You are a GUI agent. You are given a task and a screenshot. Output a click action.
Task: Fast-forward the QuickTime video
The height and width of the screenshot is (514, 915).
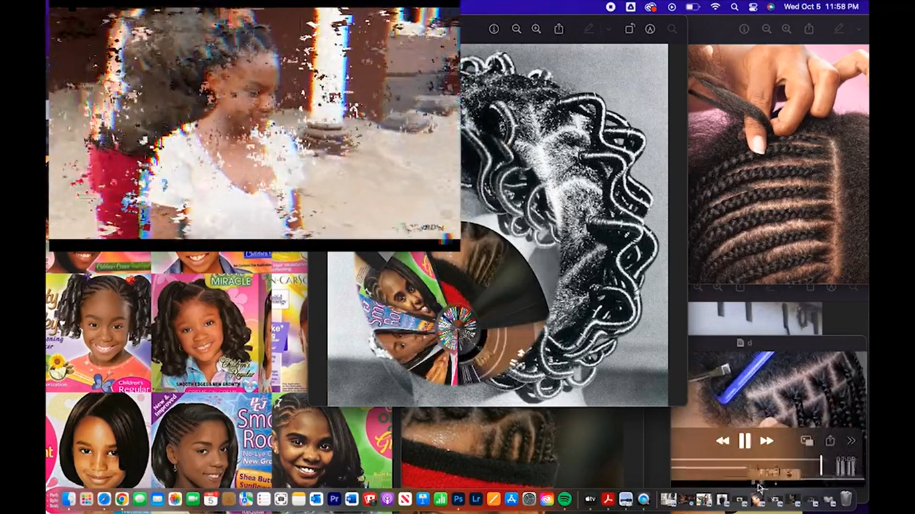(766, 440)
